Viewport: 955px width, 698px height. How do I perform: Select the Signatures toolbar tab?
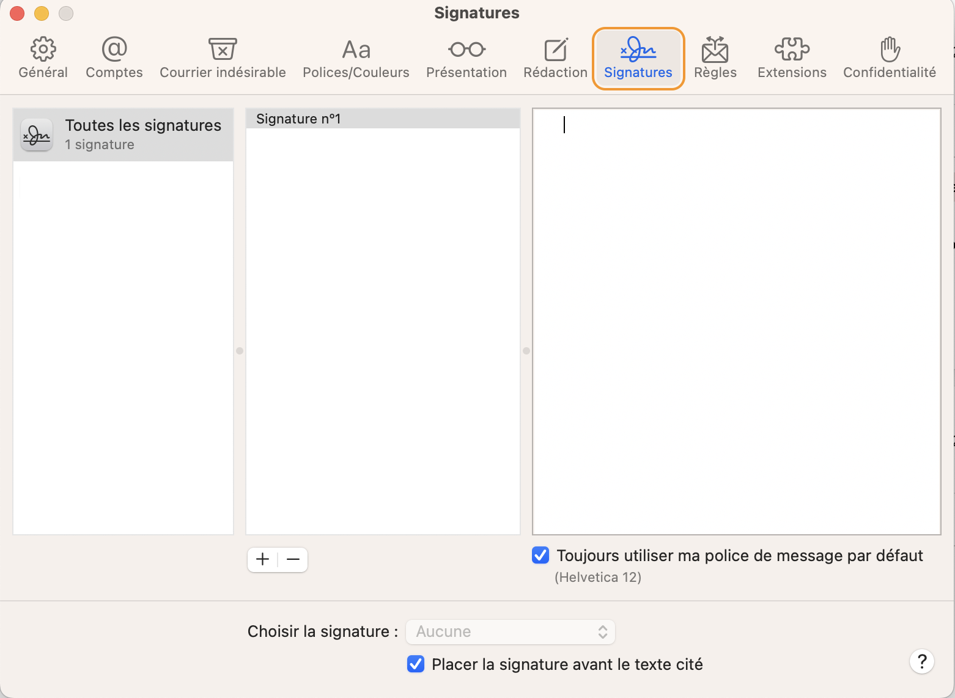[638, 59]
